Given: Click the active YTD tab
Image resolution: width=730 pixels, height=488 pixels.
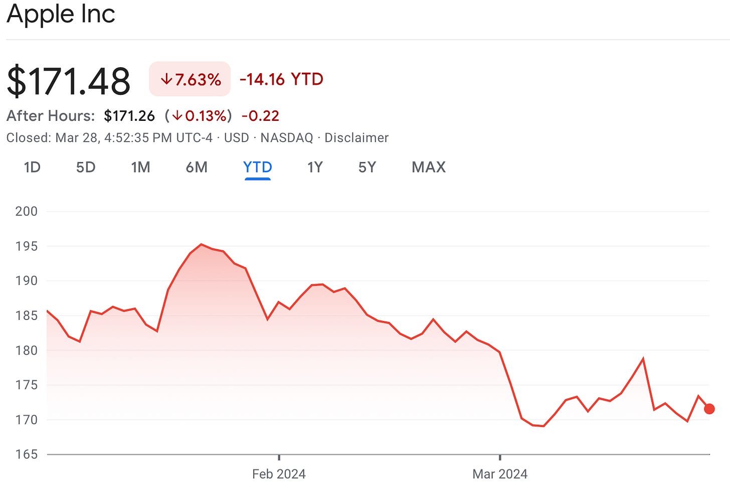Looking at the screenshot, I should [x=258, y=167].
